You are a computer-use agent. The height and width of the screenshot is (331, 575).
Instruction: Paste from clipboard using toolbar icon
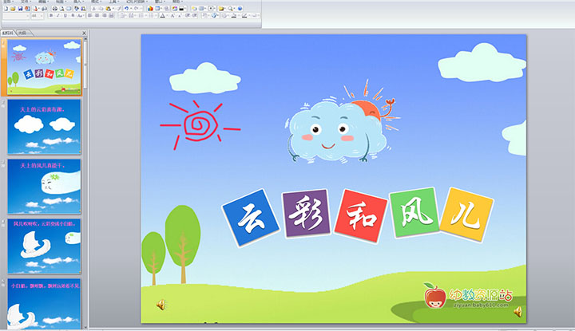click(108, 9)
